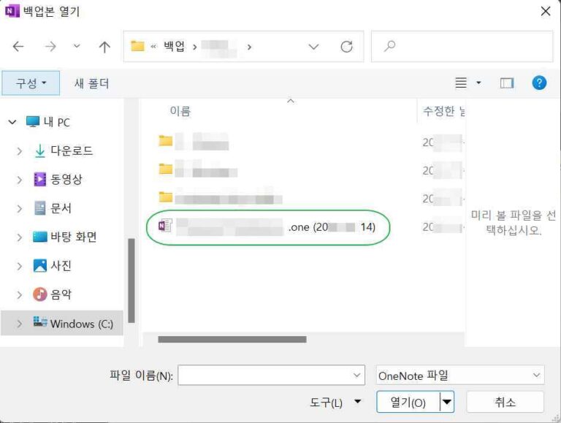The image size is (561, 423).
Task: Expand the 다운로드 folder node
Action: click(x=19, y=151)
